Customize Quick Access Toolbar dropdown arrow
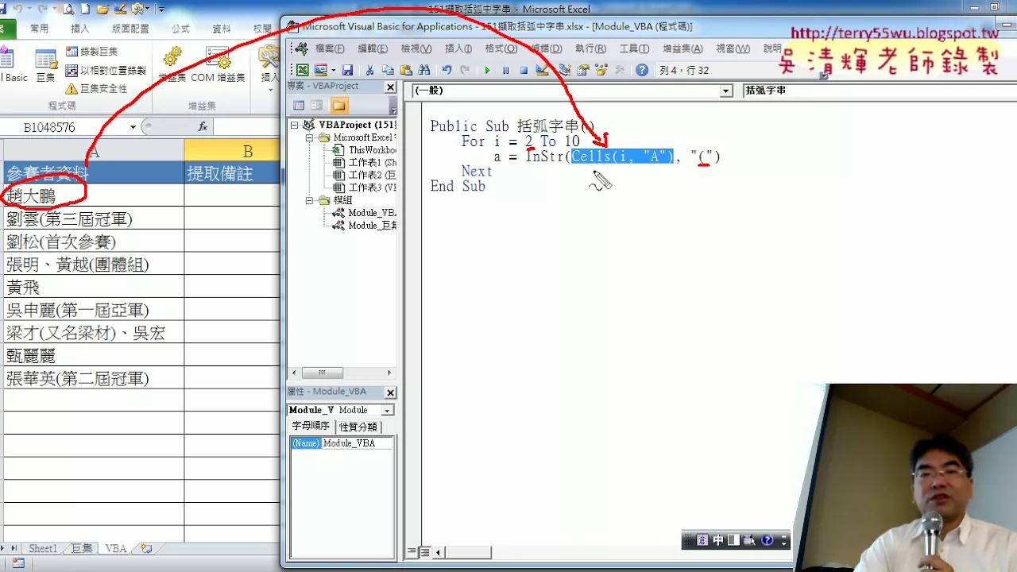Image resolution: width=1017 pixels, height=572 pixels. 161,10
